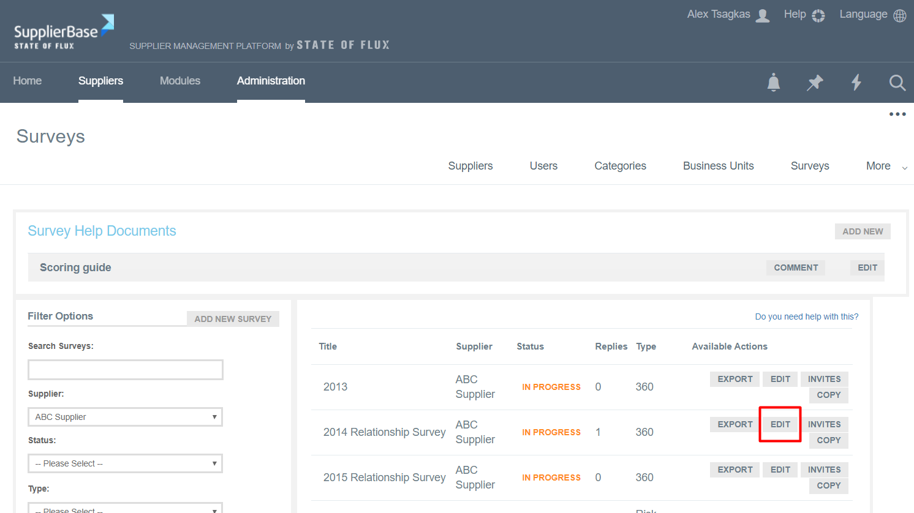Open the notifications bell icon
This screenshot has width=914, height=513.
click(774, 82)
